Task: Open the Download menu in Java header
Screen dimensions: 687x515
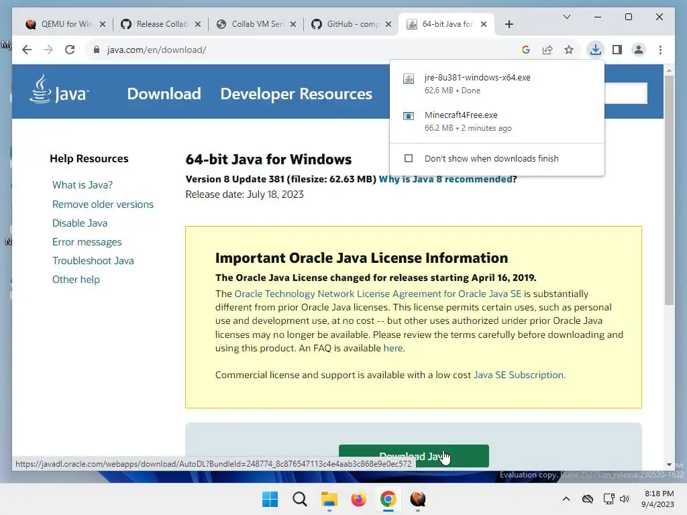Action: [164, 94]
